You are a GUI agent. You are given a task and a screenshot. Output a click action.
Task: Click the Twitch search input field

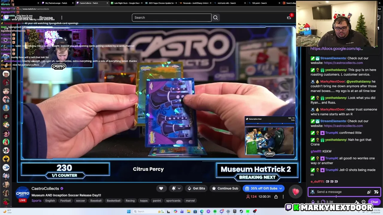click(x=171, y=18)
